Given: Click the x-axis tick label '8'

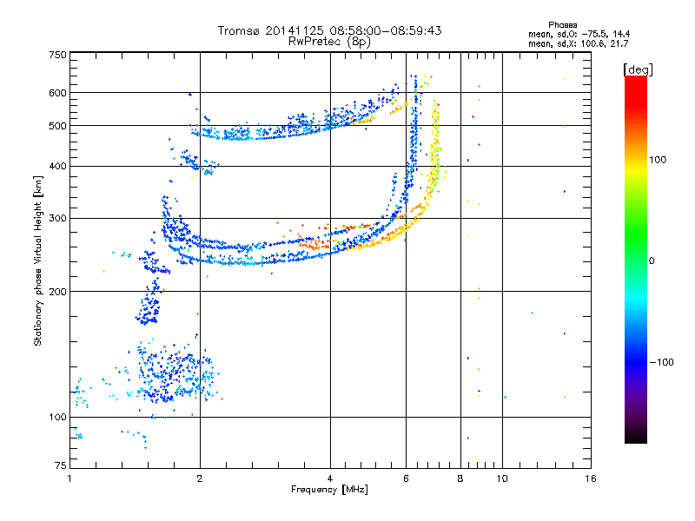Looking at the screenshot, I should click(x=460, y=478).
